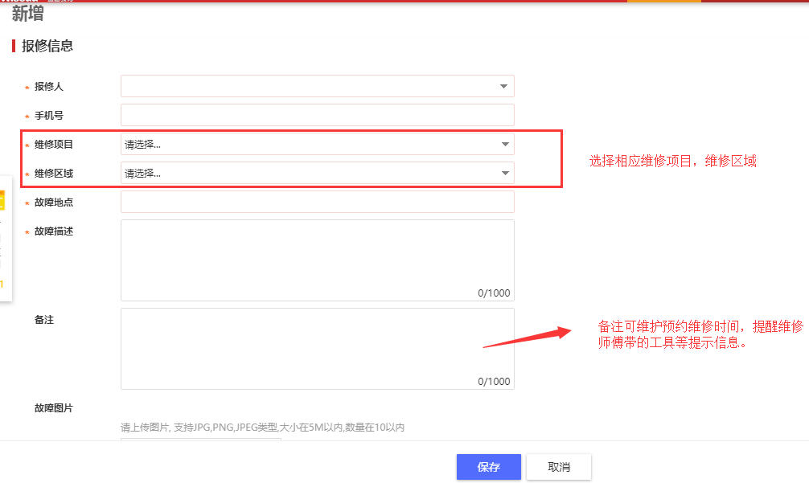Click the 报修人 label
This screenshot has height=483, width=809.
(49, 87)
